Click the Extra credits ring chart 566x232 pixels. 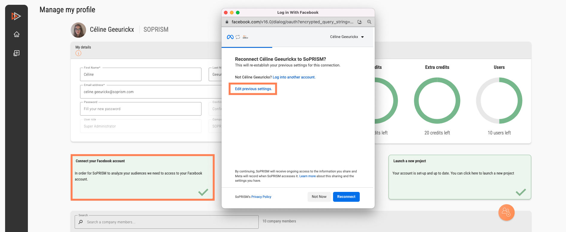[437, 101]
